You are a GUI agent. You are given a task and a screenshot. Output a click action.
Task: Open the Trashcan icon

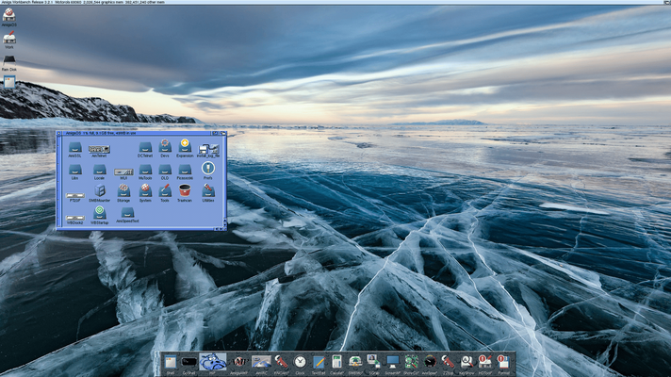(x=185, y=190)
